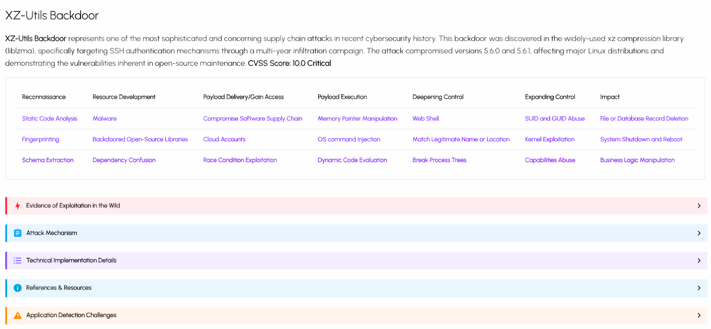Click the Application Detection Challenges label
The height and width of the screenshot is (329, 711).
point(71,315)
